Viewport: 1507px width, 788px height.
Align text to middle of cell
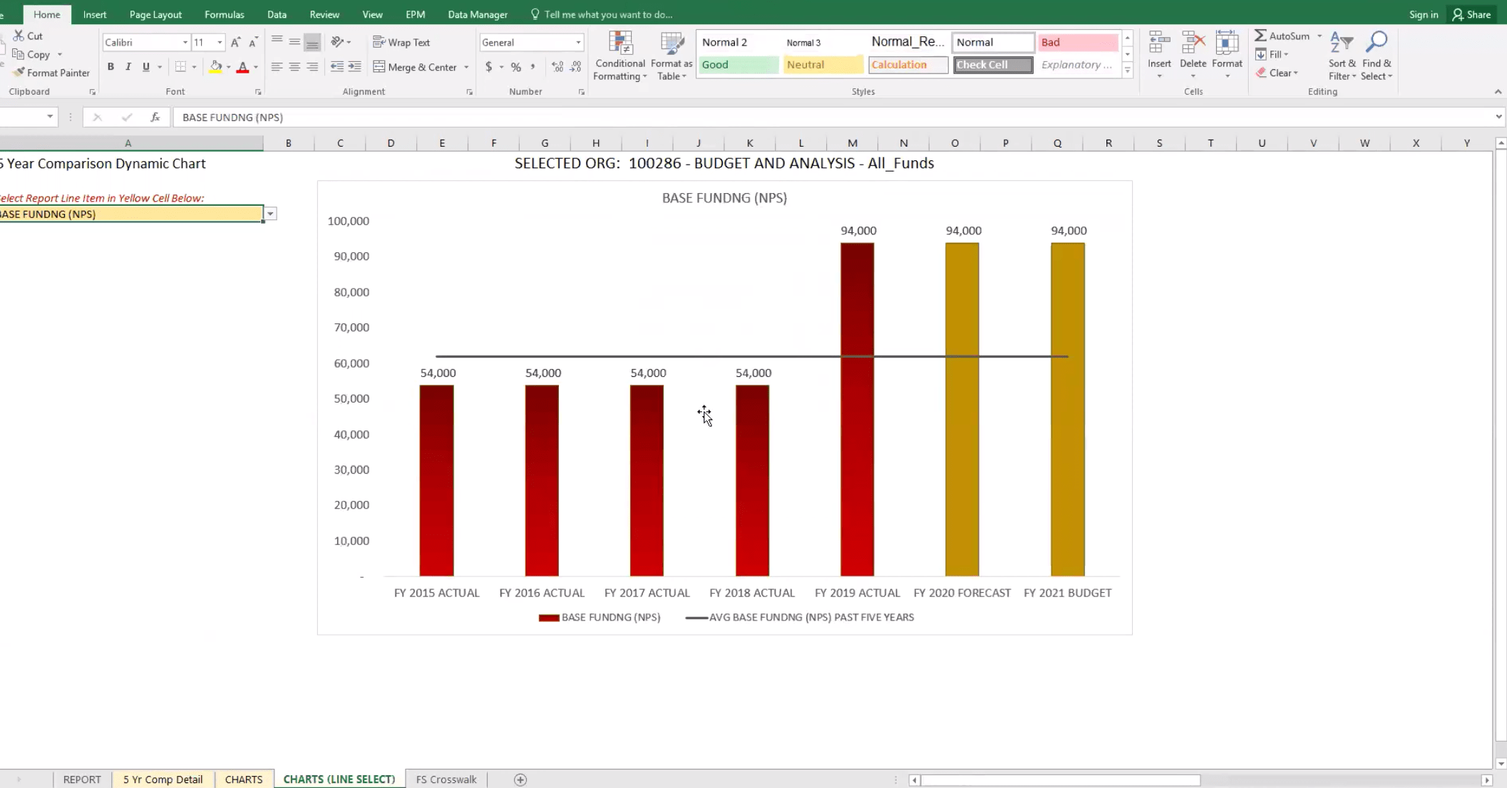(294, 41)
